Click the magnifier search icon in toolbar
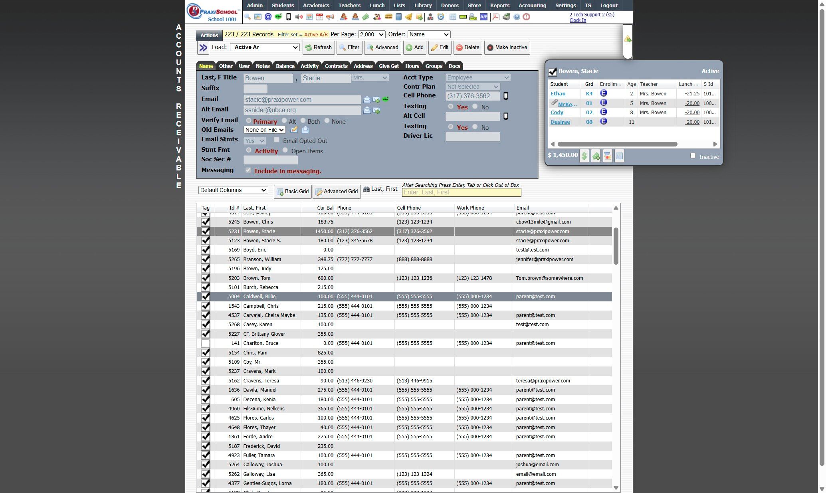Screen dimensions: 826x493 [248, 17]
